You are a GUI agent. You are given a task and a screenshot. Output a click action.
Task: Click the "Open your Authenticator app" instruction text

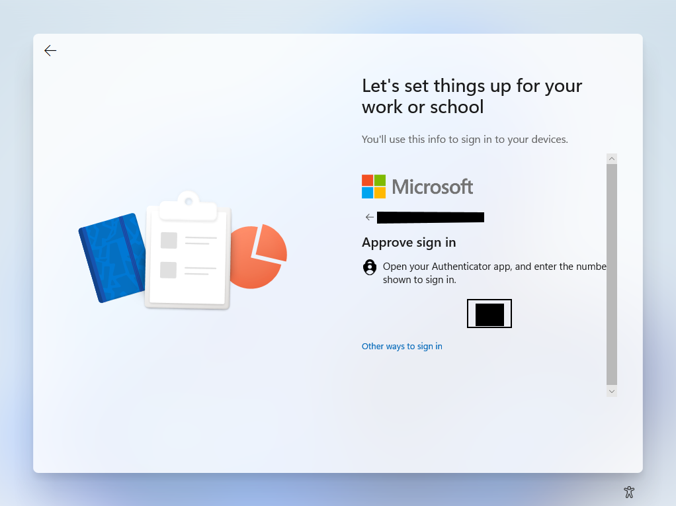click(x=495, y=273)
